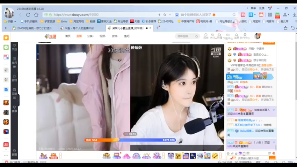Click the gold bar gift icon
This screenshot has height=167, width=297.
pyautogui.click(x=215, y=155)
